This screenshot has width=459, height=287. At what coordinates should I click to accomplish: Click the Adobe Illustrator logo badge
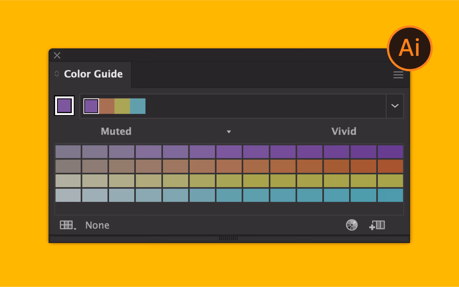(409, 48)
